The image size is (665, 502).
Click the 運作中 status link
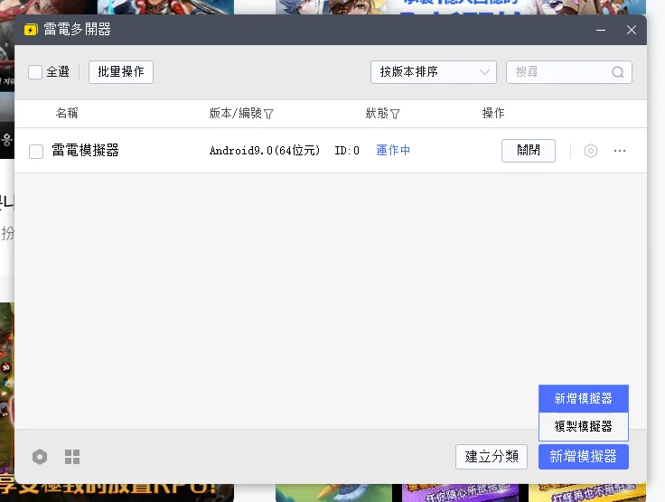tap(393, 151)
